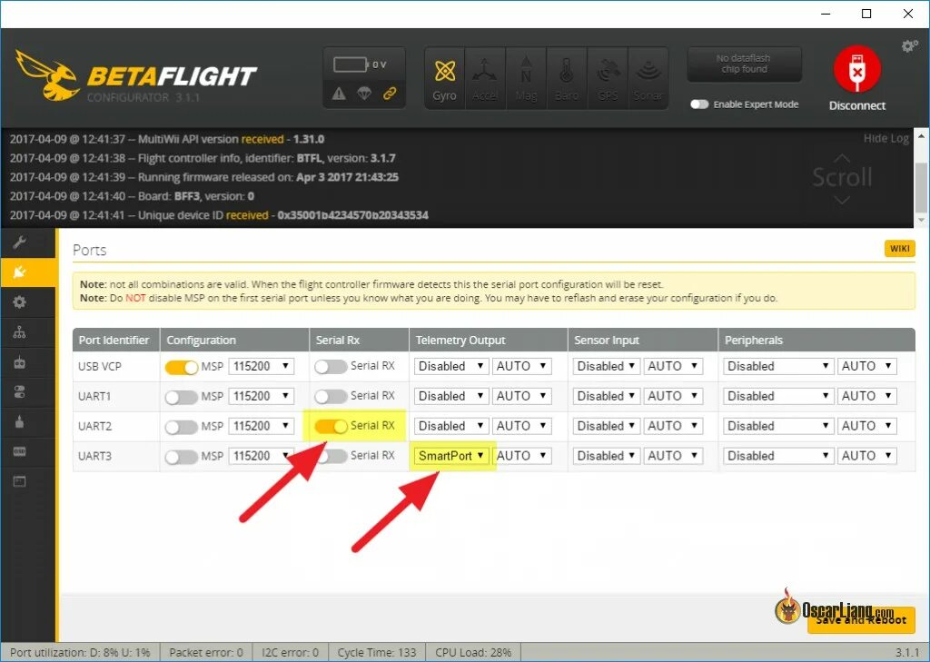Screen dimensions: 930x662
Task: Open UART2 Sensor Input Disabled dropdown
Action: pyautogui.click(x=606, y=426)
